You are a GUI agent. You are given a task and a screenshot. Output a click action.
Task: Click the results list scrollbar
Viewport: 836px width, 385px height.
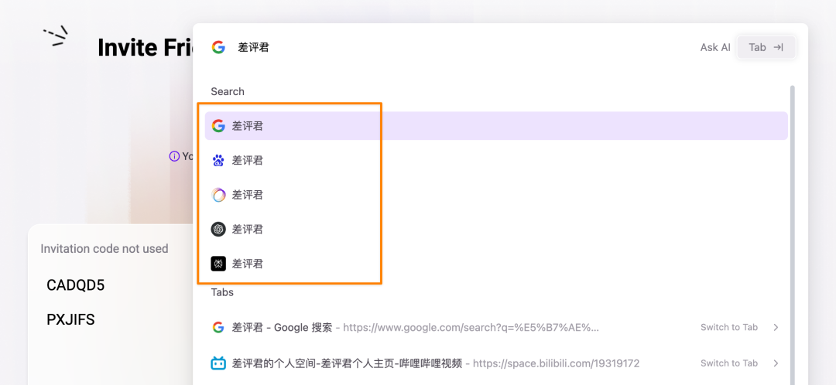[793, 234]
